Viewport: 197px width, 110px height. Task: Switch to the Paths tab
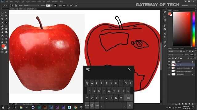[x=182, y=49]
